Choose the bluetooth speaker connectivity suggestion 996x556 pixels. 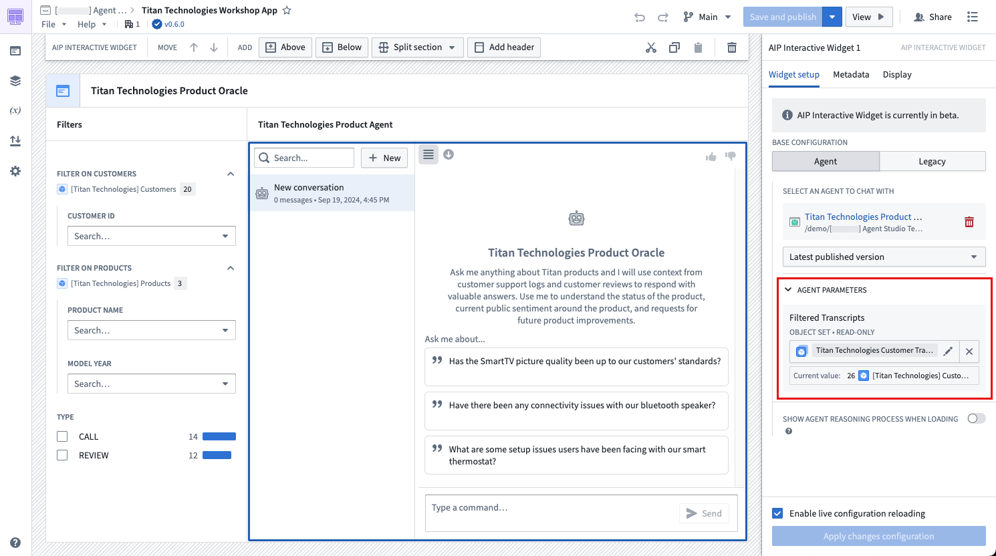tap(576, 411)
